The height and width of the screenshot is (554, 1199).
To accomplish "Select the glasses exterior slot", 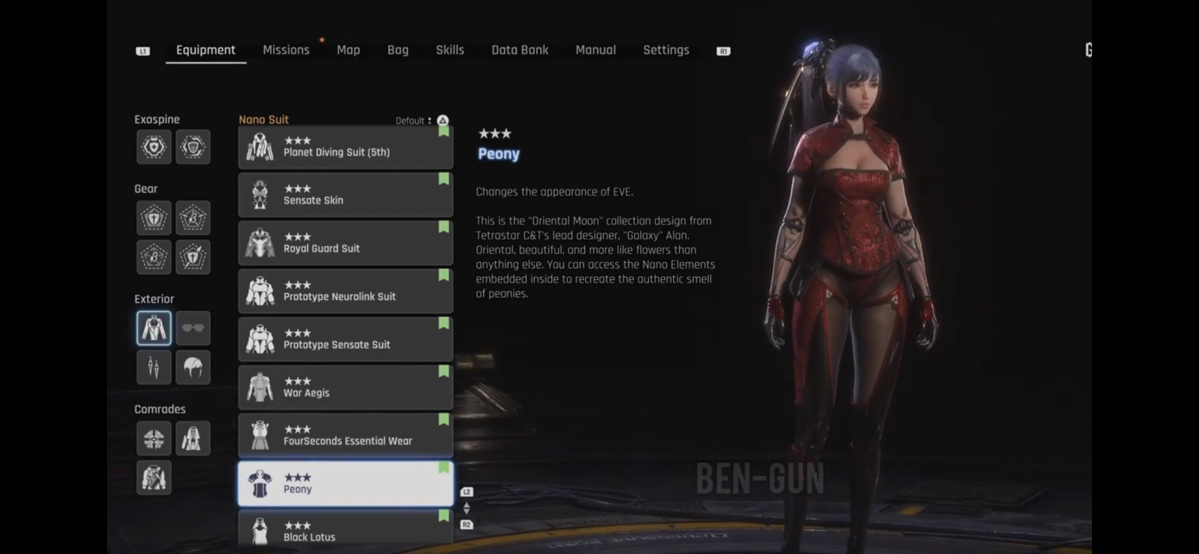I will (193, 328).
